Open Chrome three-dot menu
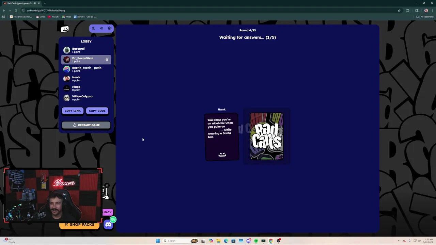Viewport: 436px width, 245px height. (x=432, y=11)
